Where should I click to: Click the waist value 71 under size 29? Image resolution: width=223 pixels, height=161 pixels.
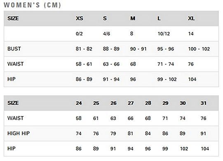coord(165,118)
